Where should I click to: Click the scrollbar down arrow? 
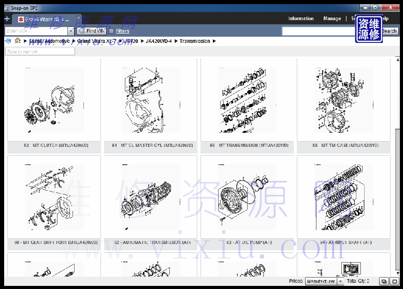point(398,273)
